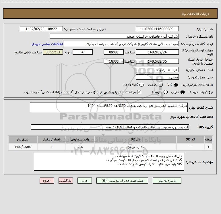Select the کالا radio button

pos(176,85)
